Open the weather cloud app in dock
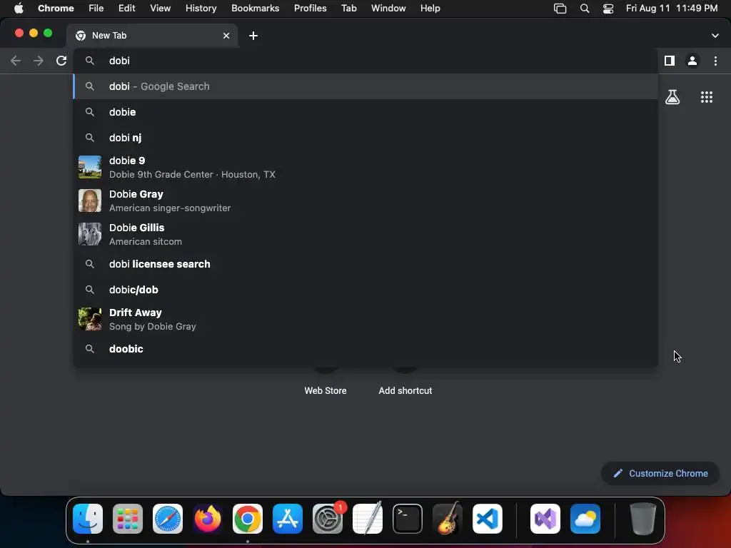 click(585, 519)
